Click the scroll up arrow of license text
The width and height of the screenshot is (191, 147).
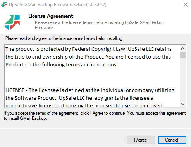click(182, 48)
